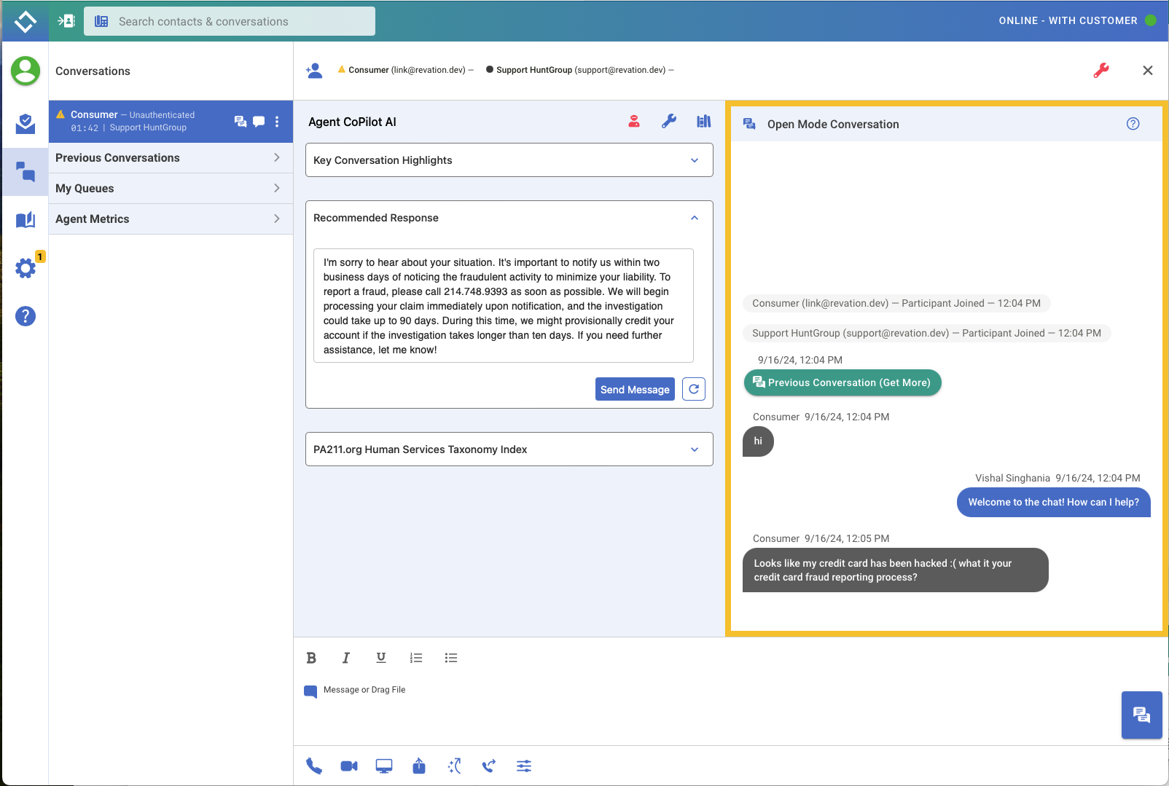Open settings gear in left sidebar

click(26, 268)
